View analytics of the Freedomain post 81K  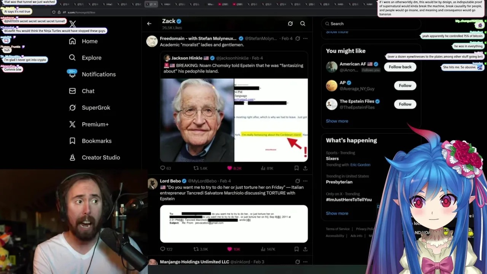268,168
